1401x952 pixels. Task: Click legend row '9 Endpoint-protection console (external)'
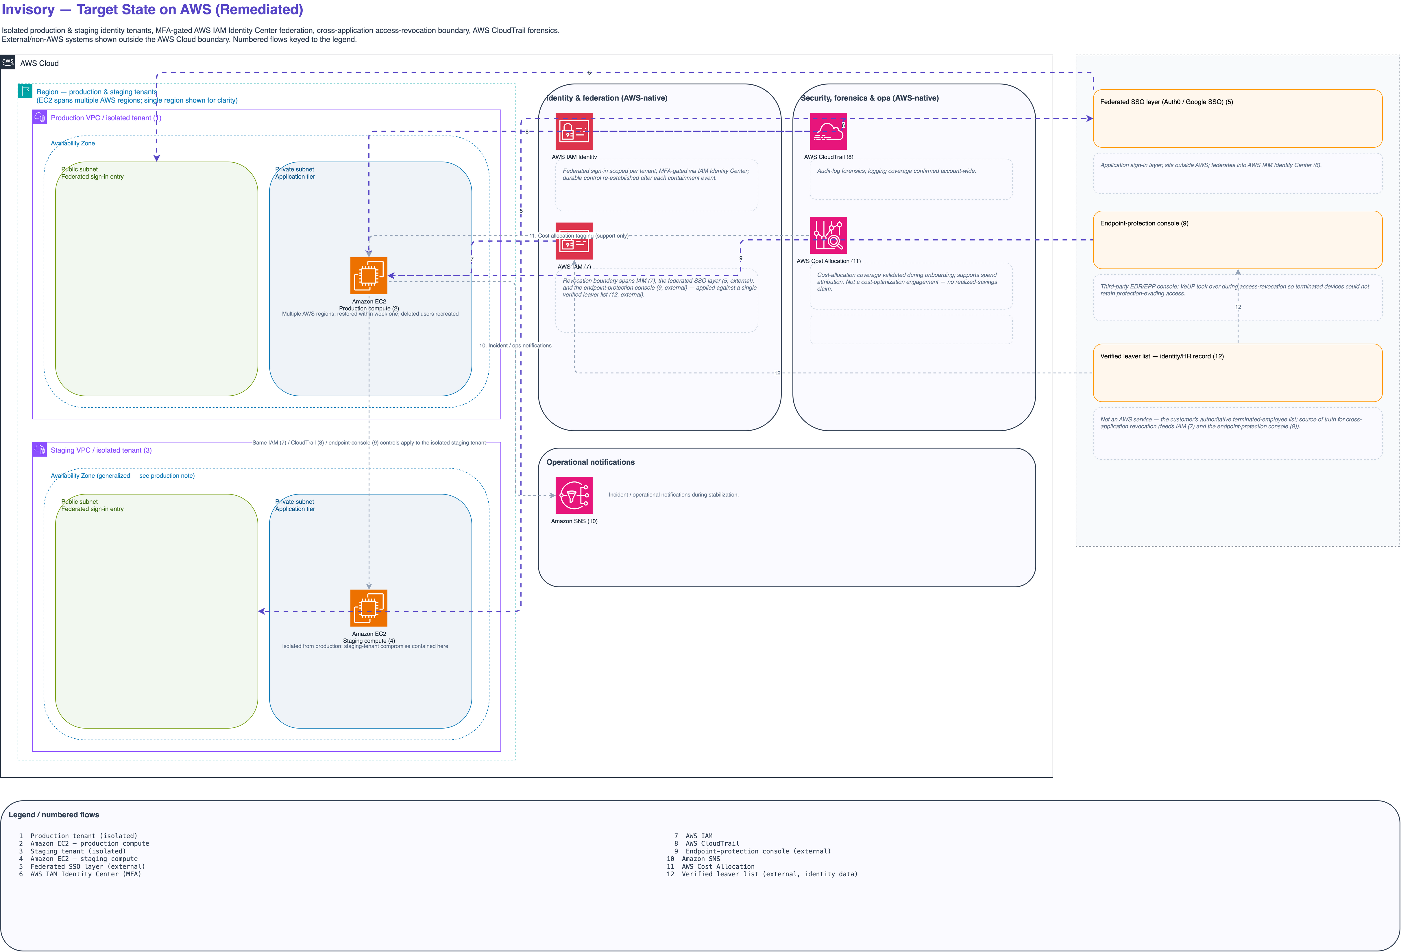click(x=752, y=851)
